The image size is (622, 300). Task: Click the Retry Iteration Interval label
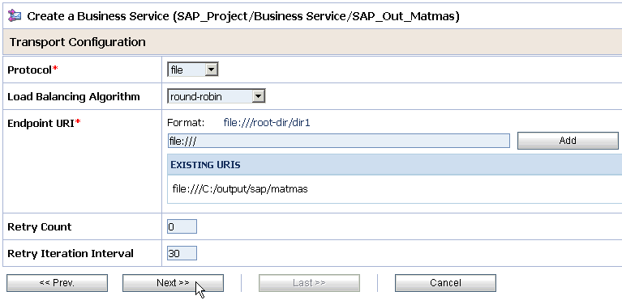click(71, 253)
